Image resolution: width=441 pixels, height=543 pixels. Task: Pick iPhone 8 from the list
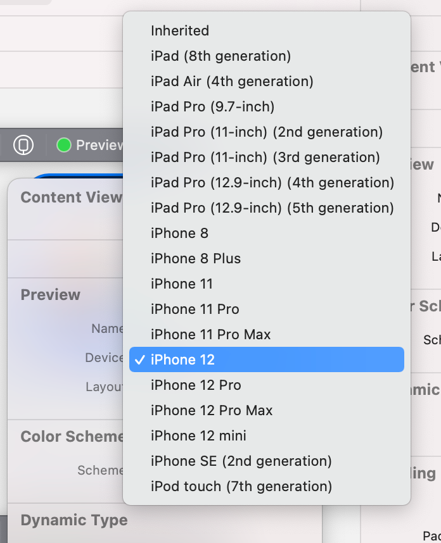[179, 233]
